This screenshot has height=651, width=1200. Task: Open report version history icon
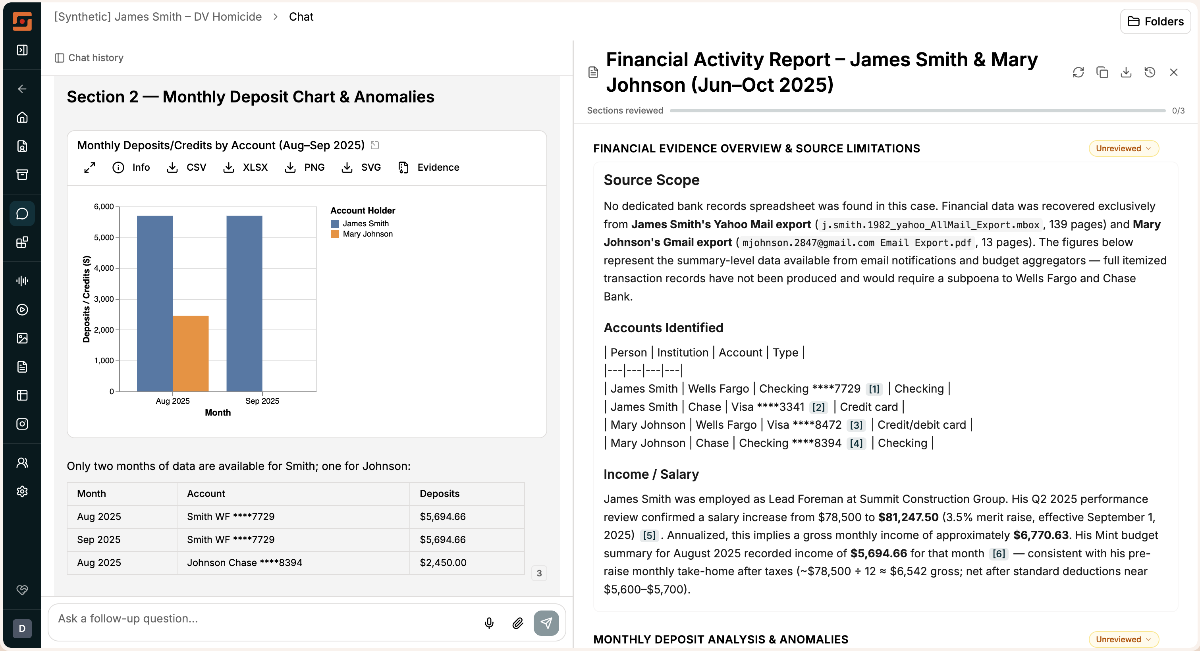pos(1150,72)
